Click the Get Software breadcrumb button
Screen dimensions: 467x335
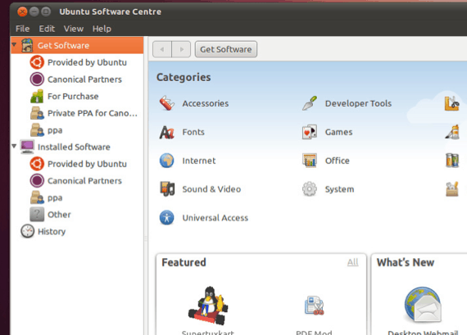tap(226, 49)
